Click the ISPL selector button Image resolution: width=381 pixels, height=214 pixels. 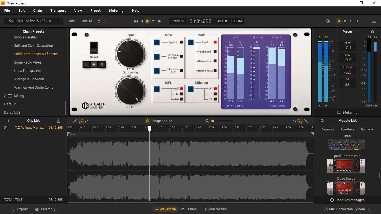point(157,89)
